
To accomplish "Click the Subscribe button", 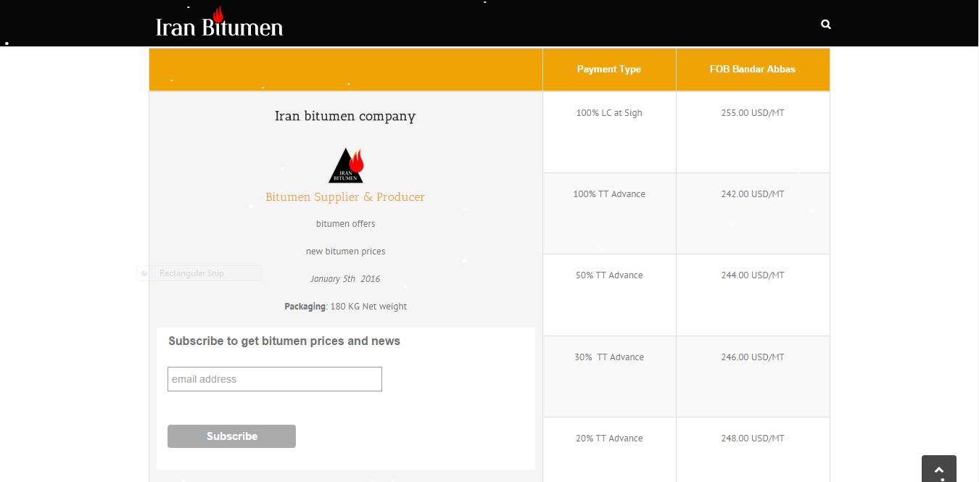I will tap(231, 436).
